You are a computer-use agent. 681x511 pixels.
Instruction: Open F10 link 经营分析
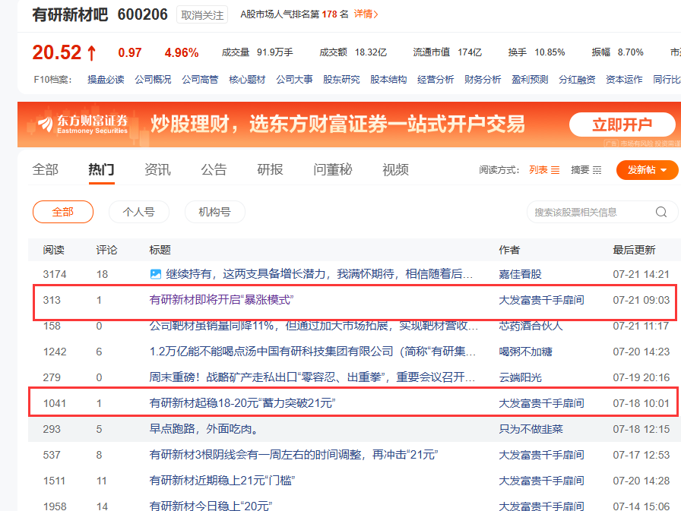point(436,80)
